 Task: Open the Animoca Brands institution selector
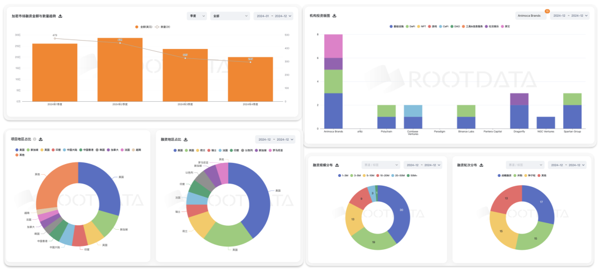pos(531,16)
